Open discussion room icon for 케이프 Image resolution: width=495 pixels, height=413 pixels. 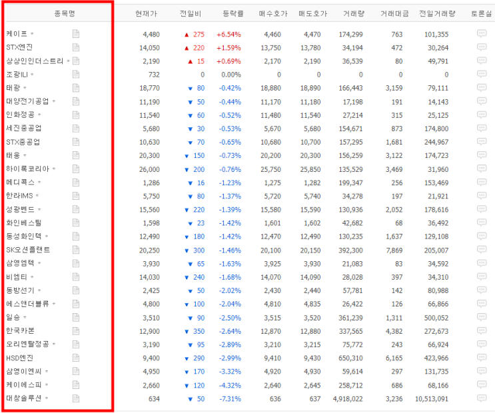pos(482,33)
